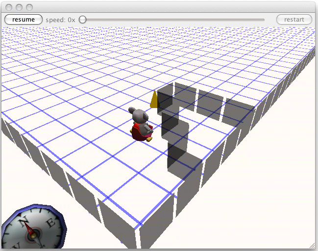Click the speed slider thumb
The height and width of the screenshot is (251, 318).
click(x=83, y=20)
